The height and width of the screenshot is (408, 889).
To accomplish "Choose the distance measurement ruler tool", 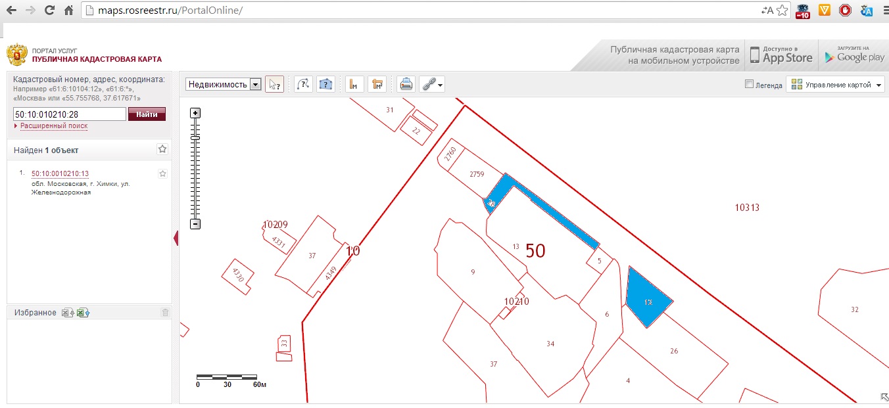I will tap(354, 84).
